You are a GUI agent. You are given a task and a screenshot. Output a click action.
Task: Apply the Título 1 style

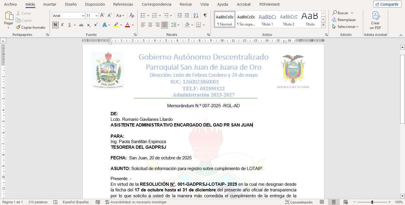pos(267,19)
